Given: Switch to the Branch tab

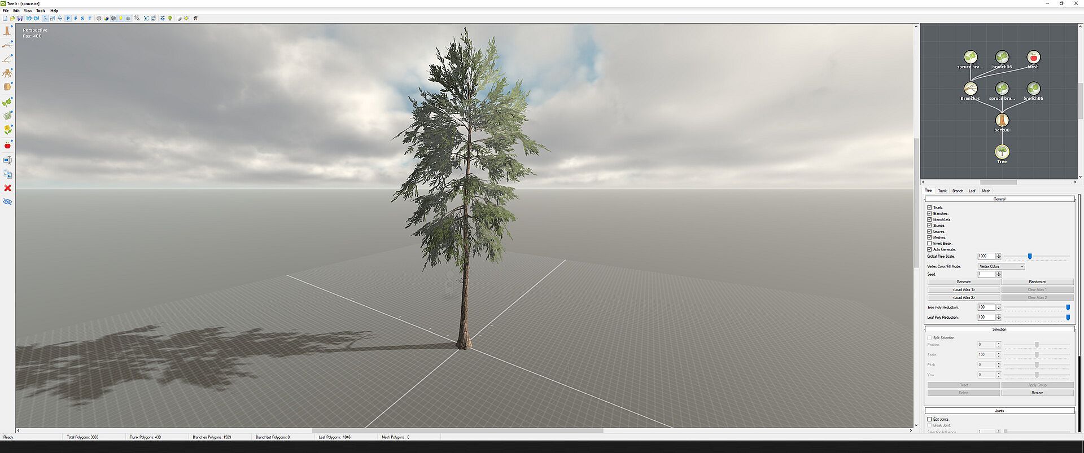Looking at the screenshot, I should pyautogui.click(x=958, y=191).
